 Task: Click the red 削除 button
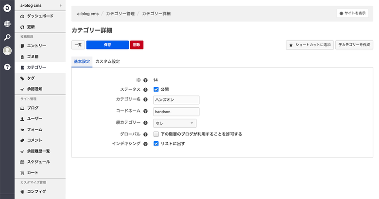click(x=137, y=45)
